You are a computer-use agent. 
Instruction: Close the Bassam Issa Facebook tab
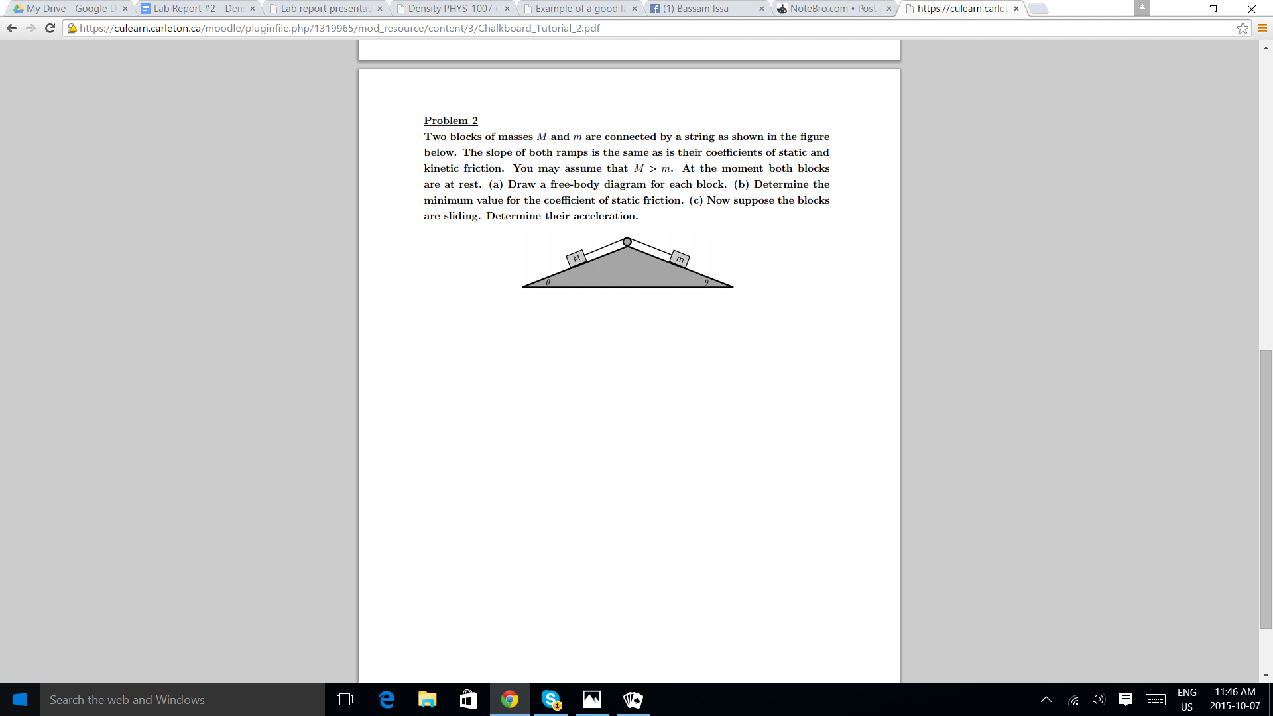click(761, 9)
